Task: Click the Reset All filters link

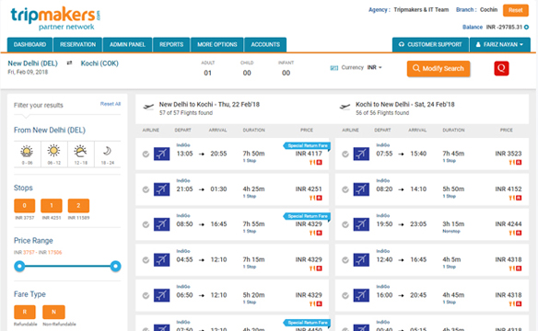Action: (111, 104)
